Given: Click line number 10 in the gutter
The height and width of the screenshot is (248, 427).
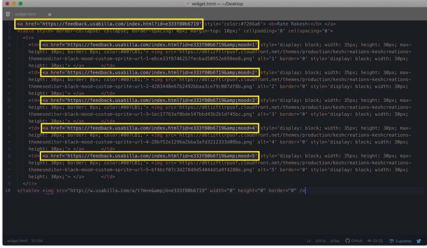Looking at the screenshot, I should tap(8, 191).
